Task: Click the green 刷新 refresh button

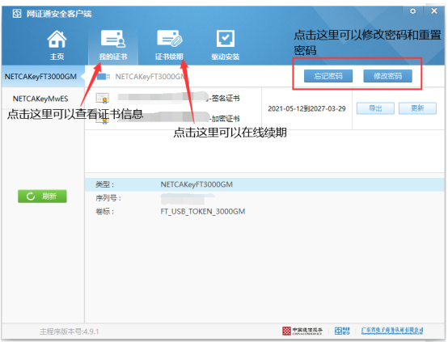Action: [x=42, y=196]
